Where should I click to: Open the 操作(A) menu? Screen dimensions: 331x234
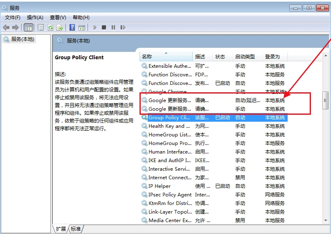pos(35,18)
